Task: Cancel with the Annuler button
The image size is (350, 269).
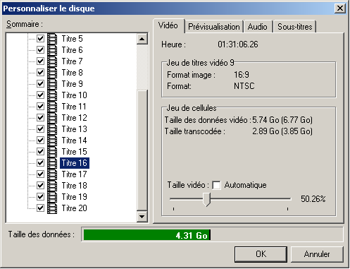Action: [317, 254]
